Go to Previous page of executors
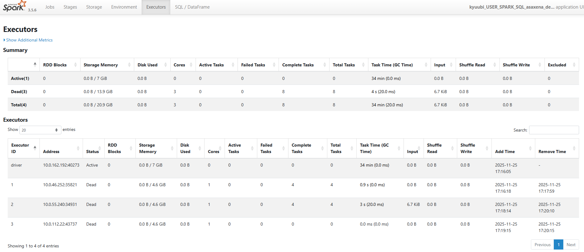Image resolution: width=584 pixels, height=252 pixels. [x=542, y=245]
